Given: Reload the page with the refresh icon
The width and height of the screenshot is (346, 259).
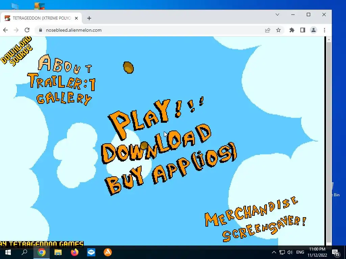Looking at the screenshot, I should pyautogui.click(x=27, y=30).
